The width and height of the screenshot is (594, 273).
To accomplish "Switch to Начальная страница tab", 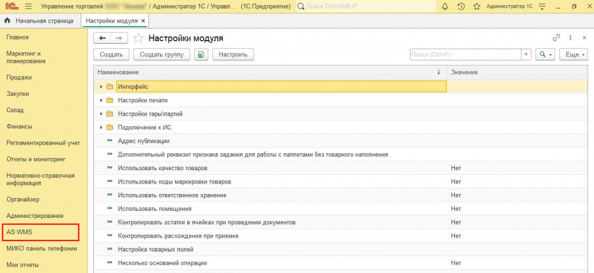I will coord(41,21).
